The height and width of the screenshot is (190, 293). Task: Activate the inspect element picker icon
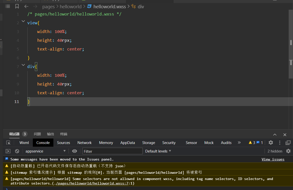pos(8,142)
